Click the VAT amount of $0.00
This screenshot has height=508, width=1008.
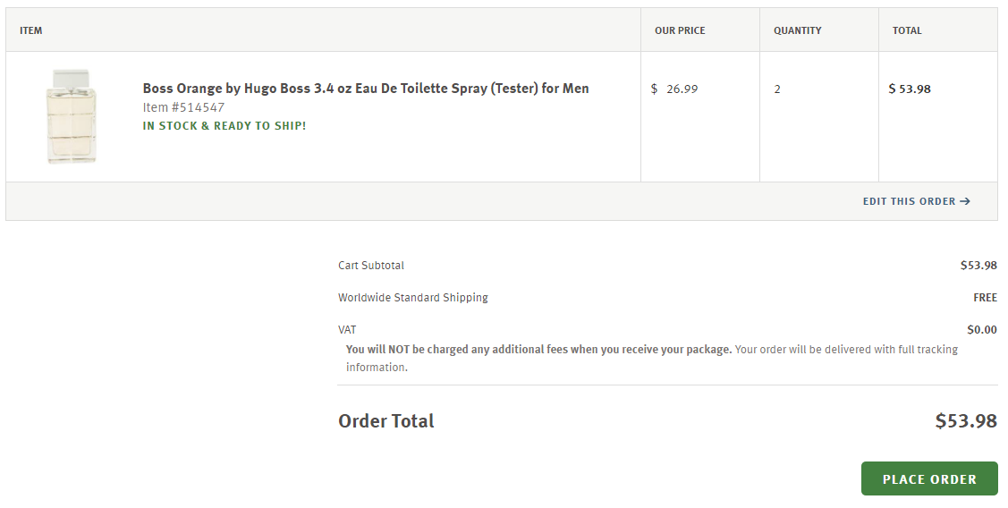click(x=981, y=330)
